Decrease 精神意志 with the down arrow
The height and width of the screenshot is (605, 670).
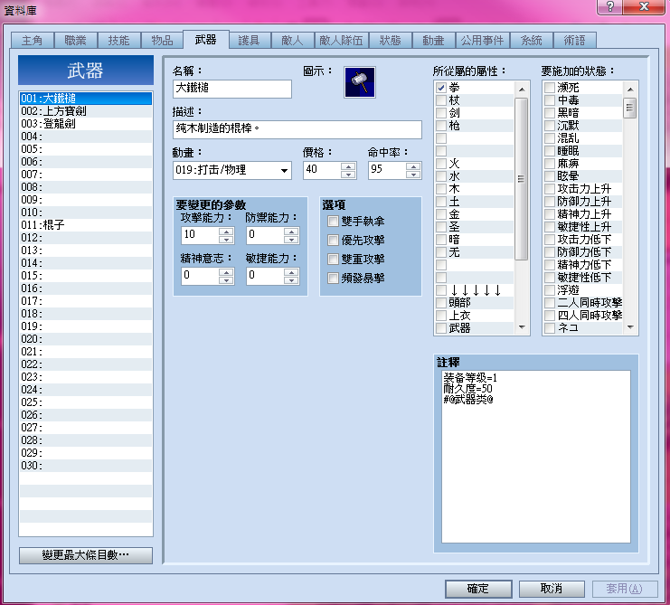226,280
